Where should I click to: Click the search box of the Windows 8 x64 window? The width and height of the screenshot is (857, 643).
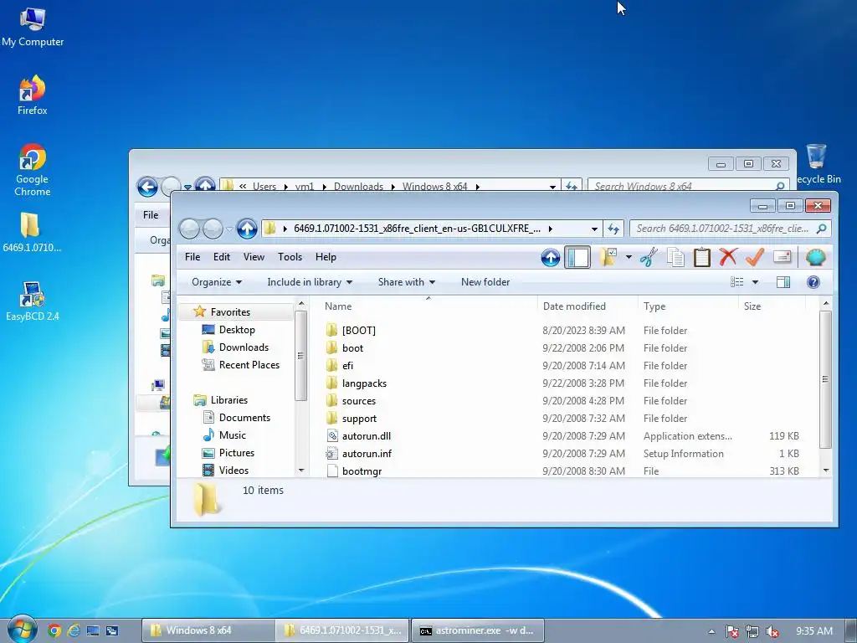coord(690,187)
